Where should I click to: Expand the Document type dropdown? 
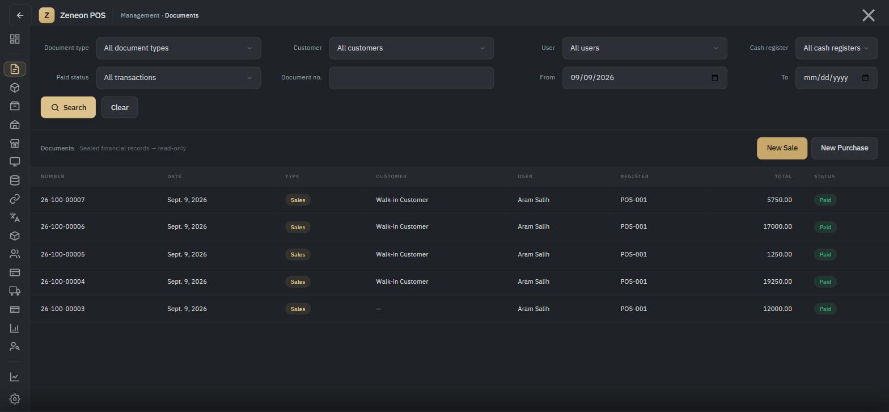click(179, 48)
